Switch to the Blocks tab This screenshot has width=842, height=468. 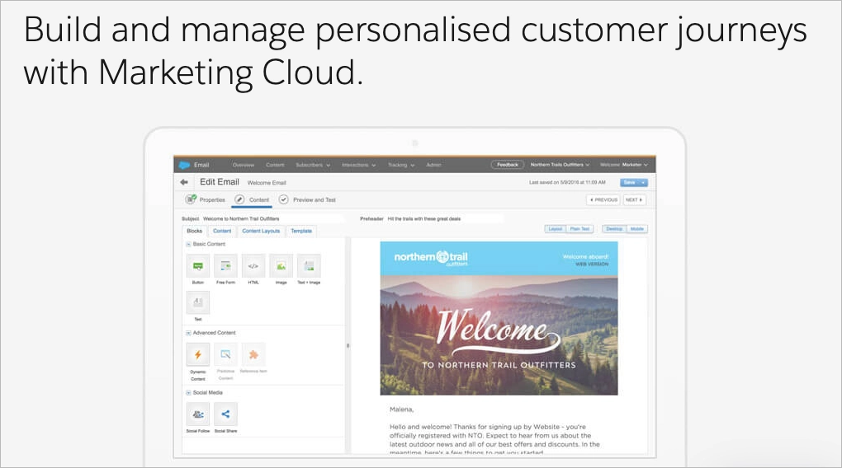coord(194,231)
